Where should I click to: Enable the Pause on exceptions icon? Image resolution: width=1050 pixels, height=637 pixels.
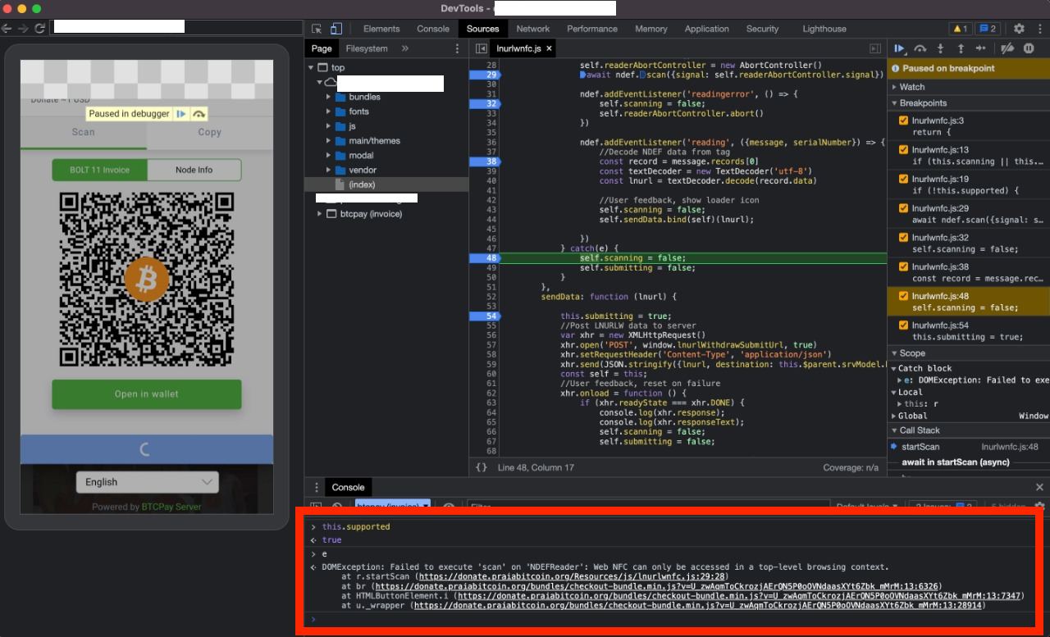[1029, 48]
